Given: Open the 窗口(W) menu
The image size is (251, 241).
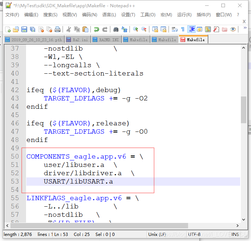Looking at the screenshot, I should pos(224,15).
